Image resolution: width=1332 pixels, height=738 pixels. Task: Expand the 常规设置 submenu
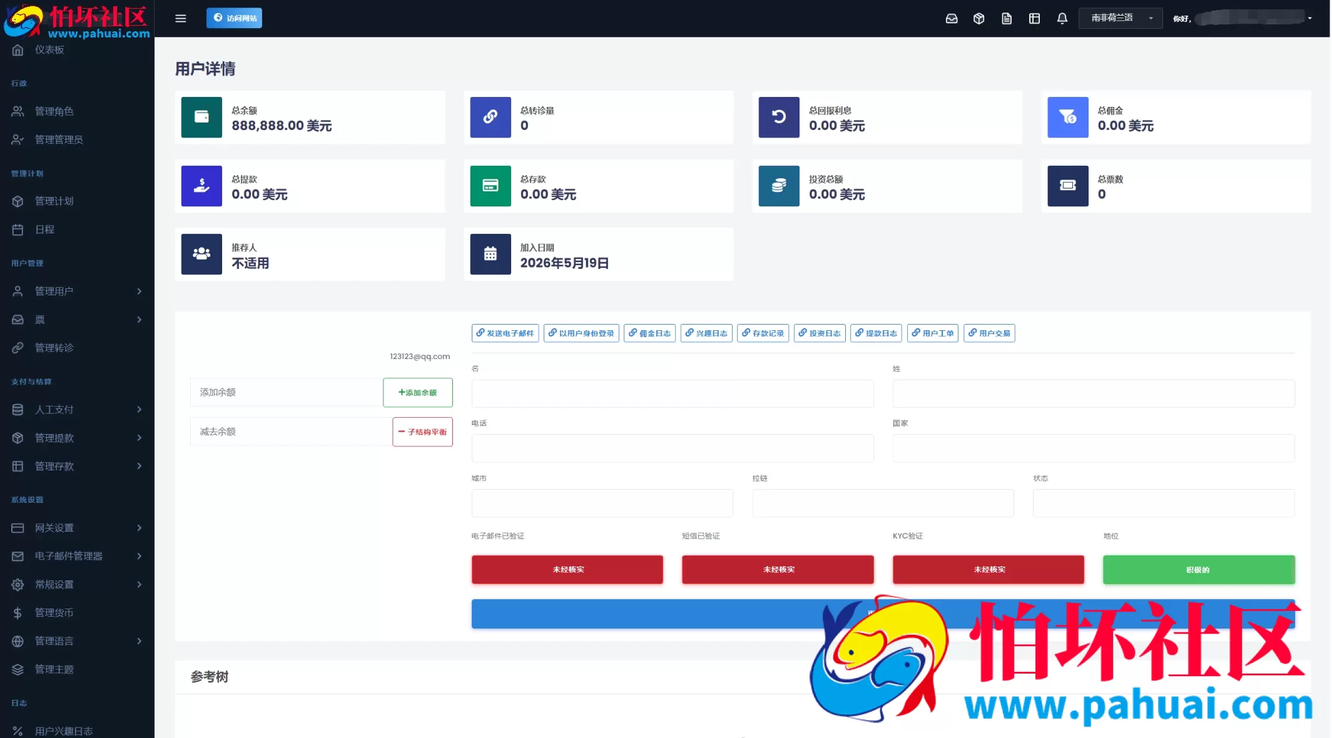click(139, 584)
